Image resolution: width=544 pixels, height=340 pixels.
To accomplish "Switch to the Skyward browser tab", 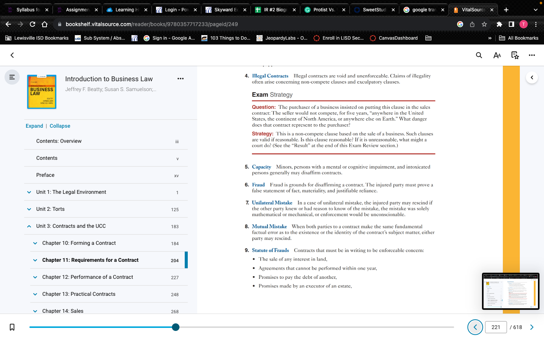I will pyautogui.click(x=226, y=10).
